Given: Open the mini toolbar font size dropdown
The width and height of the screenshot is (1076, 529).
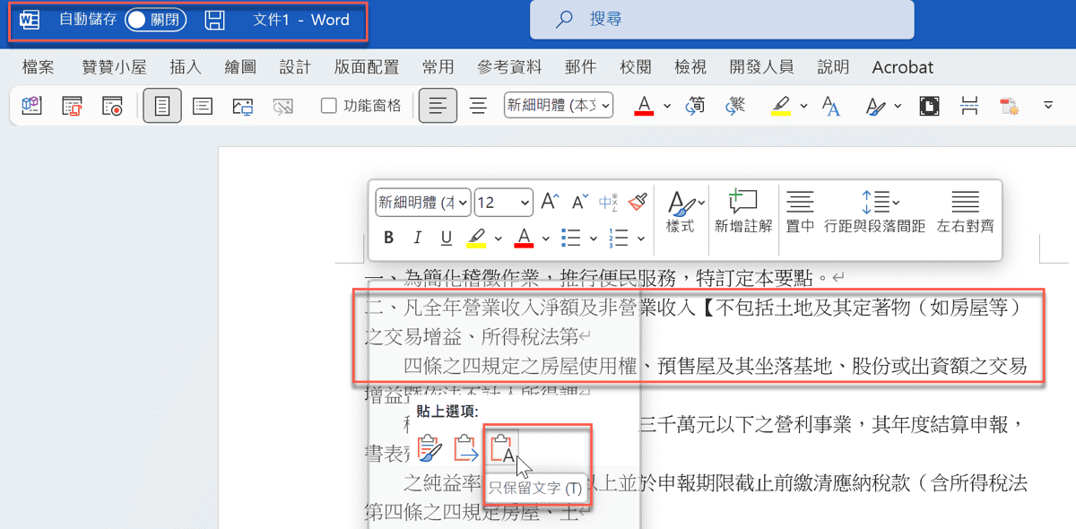Looking at the screenshot, I should pos(525,203).
